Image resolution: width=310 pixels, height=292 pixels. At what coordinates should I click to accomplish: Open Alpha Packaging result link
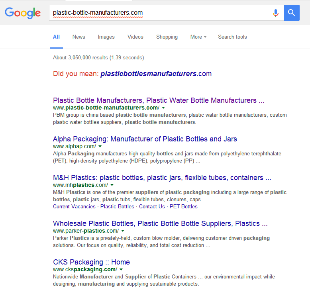(x=145, y=139)
